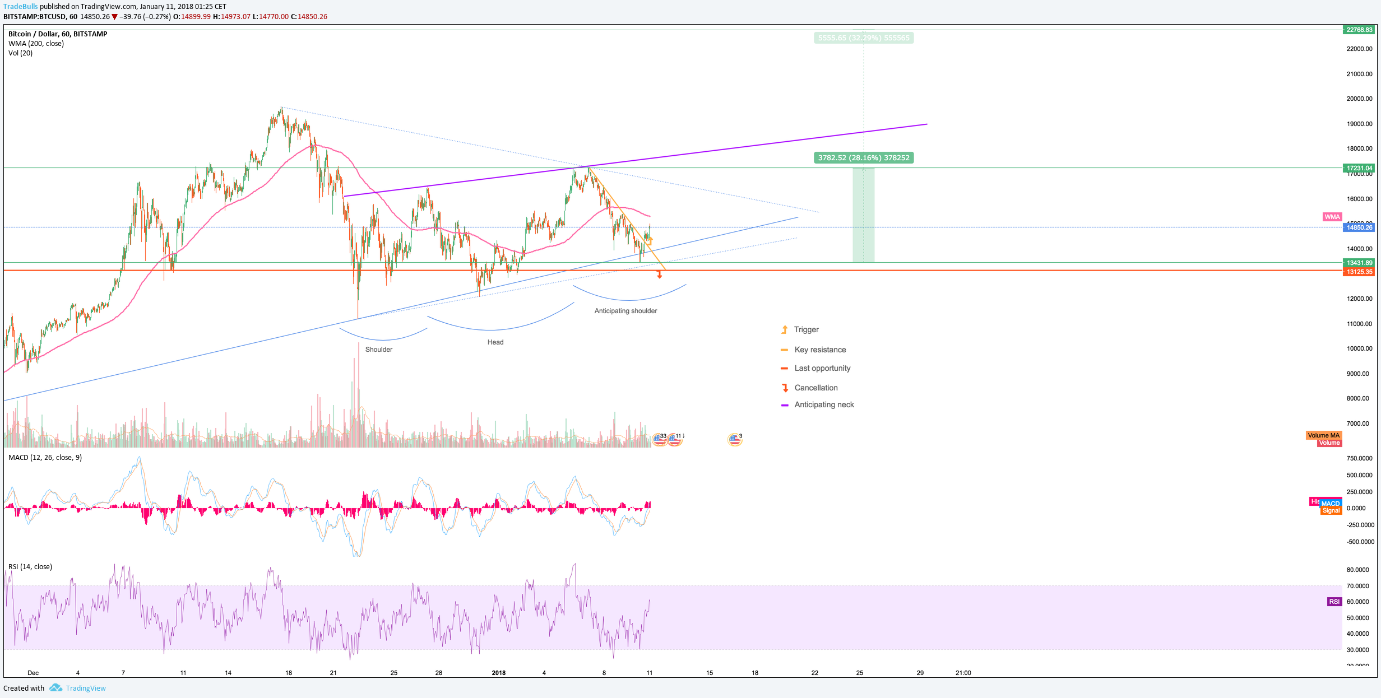Click the Volume MA orange label
Viewport: 1381px width, 698px height.
pos(1323,435)
